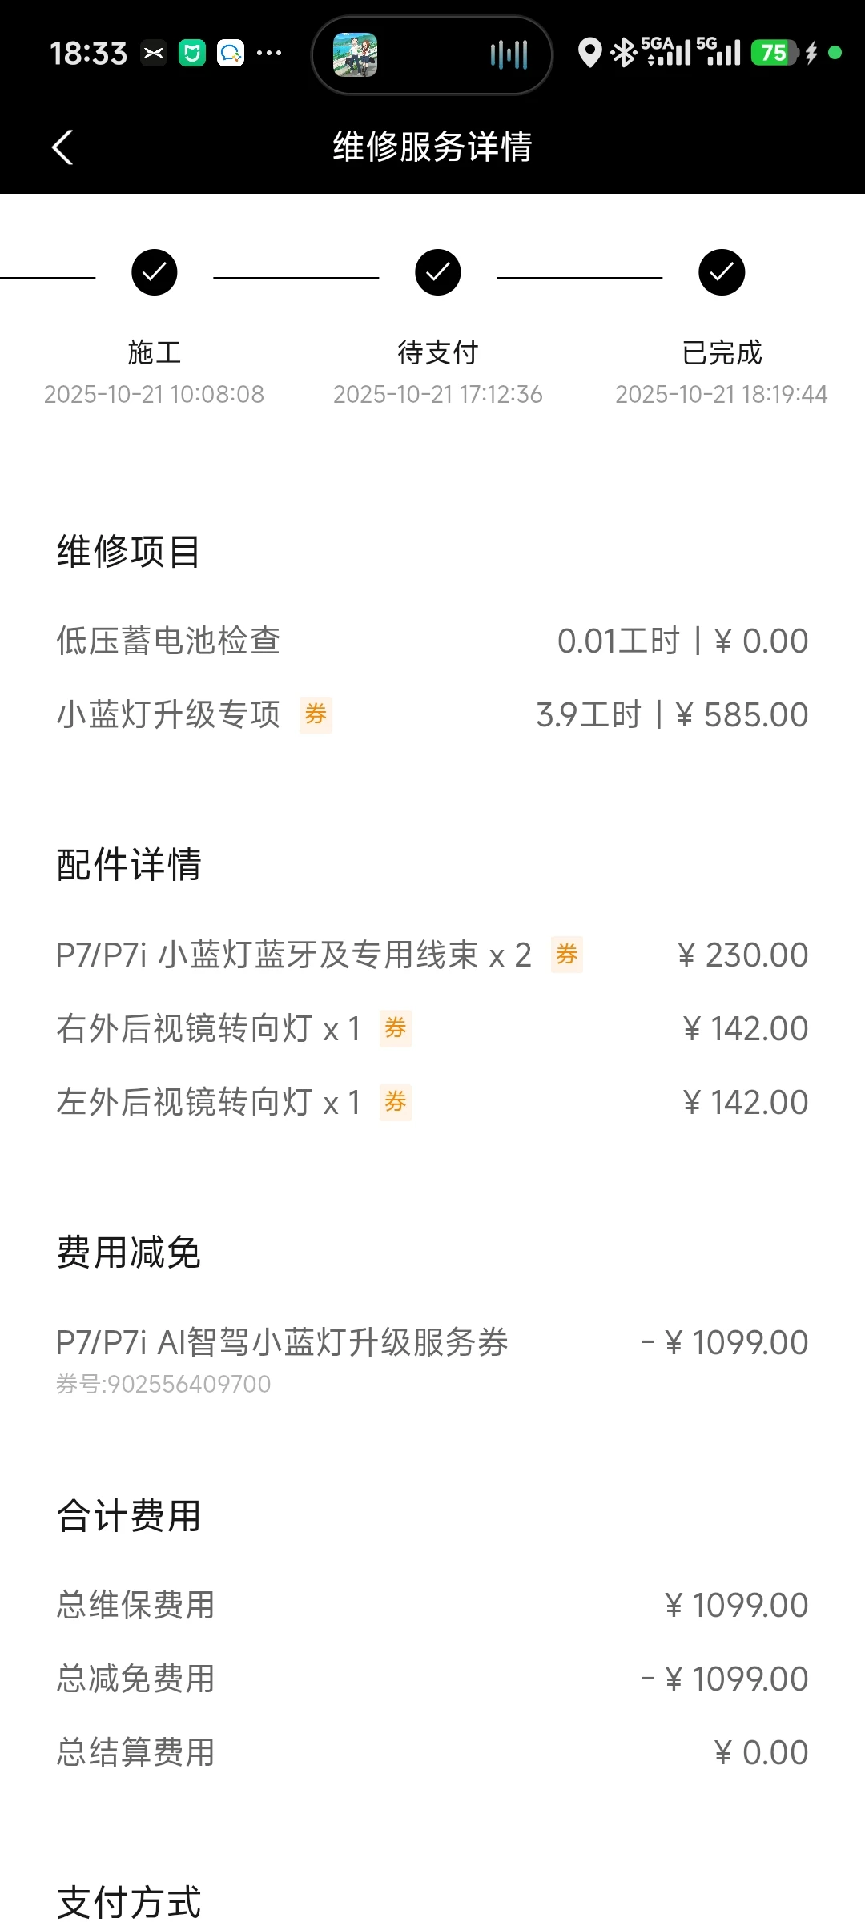
Task: Tap the 待支付 step checkmark circle
Action: click(437, 272)
